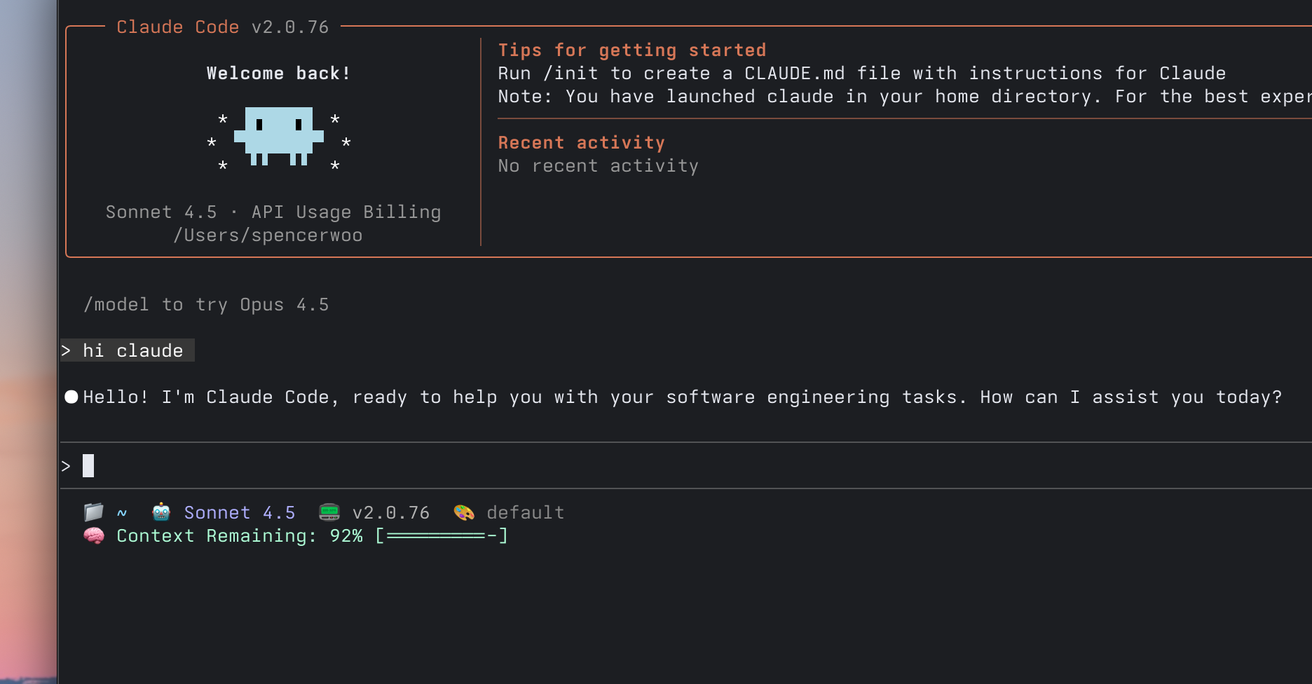The width and height of the screenshot is (1312, 684).
Task: Click the context remaining progress bar
Action: 442,536
